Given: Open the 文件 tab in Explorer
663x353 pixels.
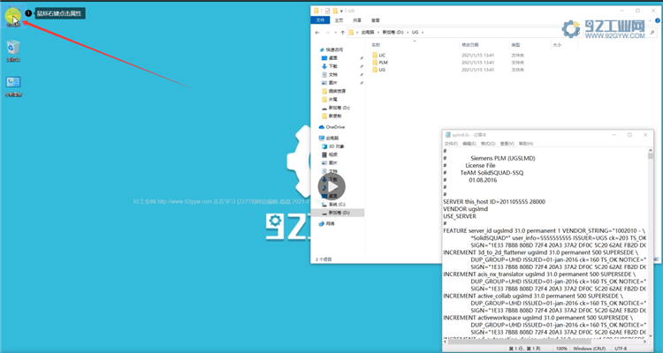Looking at the screenshot, I should click(x=320, y=20).
